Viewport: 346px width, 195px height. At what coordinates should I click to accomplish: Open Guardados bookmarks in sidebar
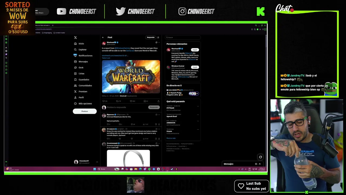[x=82, y=80]
